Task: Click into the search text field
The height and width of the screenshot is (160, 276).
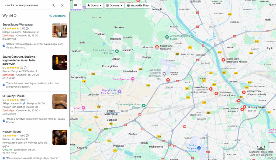Action: (x=27, y=5)
